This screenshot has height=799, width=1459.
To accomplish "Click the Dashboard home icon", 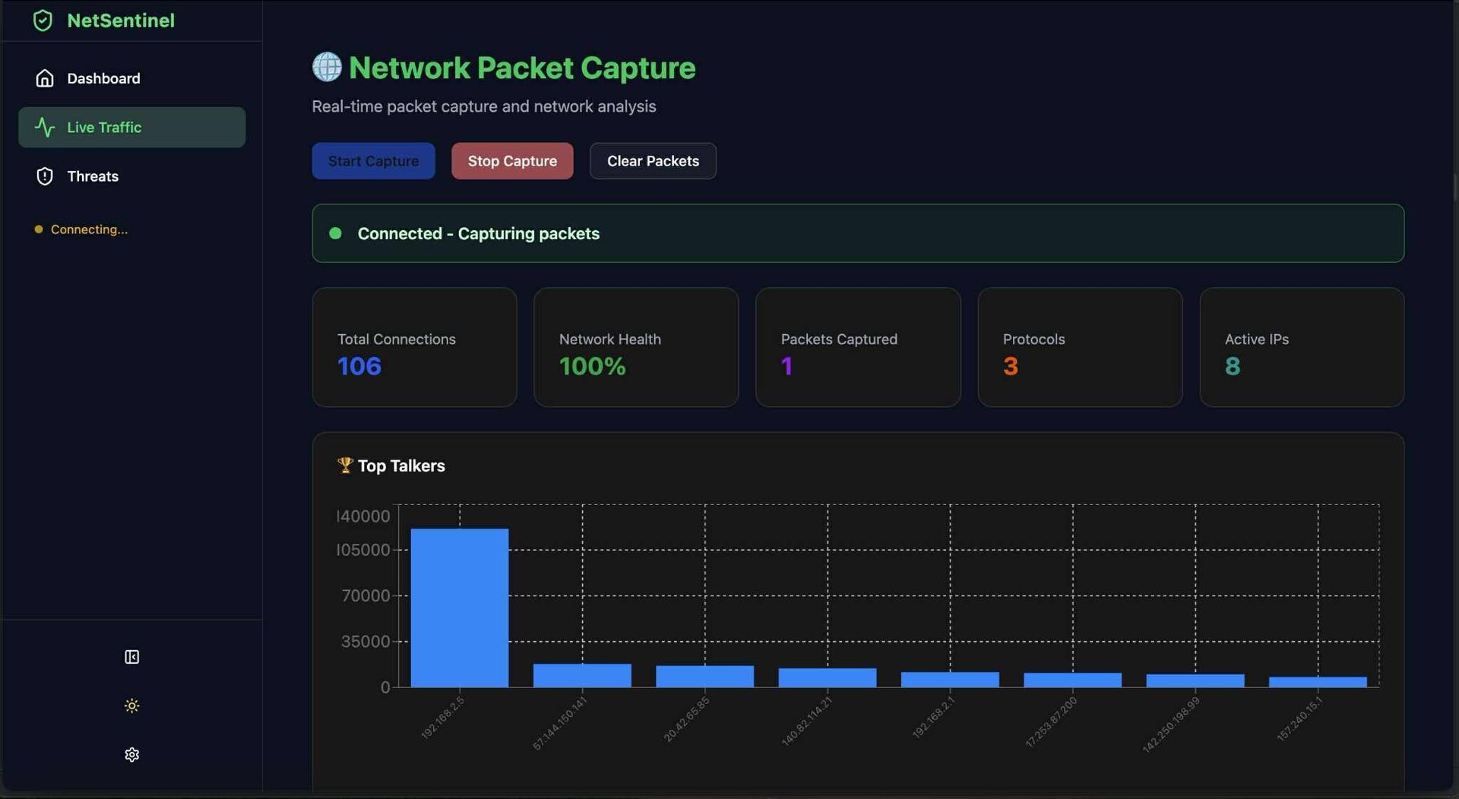I will pos(45,78).
